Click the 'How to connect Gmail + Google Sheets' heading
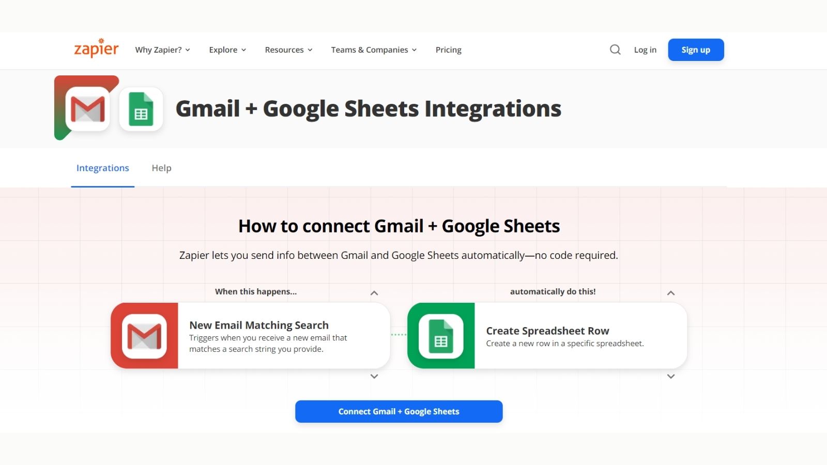 (x=399, y=226)
